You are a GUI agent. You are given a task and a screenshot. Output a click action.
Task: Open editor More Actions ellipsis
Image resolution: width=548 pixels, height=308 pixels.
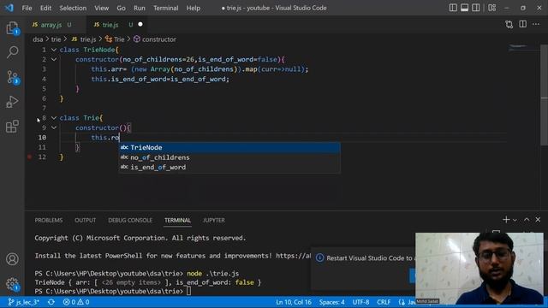(536, 24)
